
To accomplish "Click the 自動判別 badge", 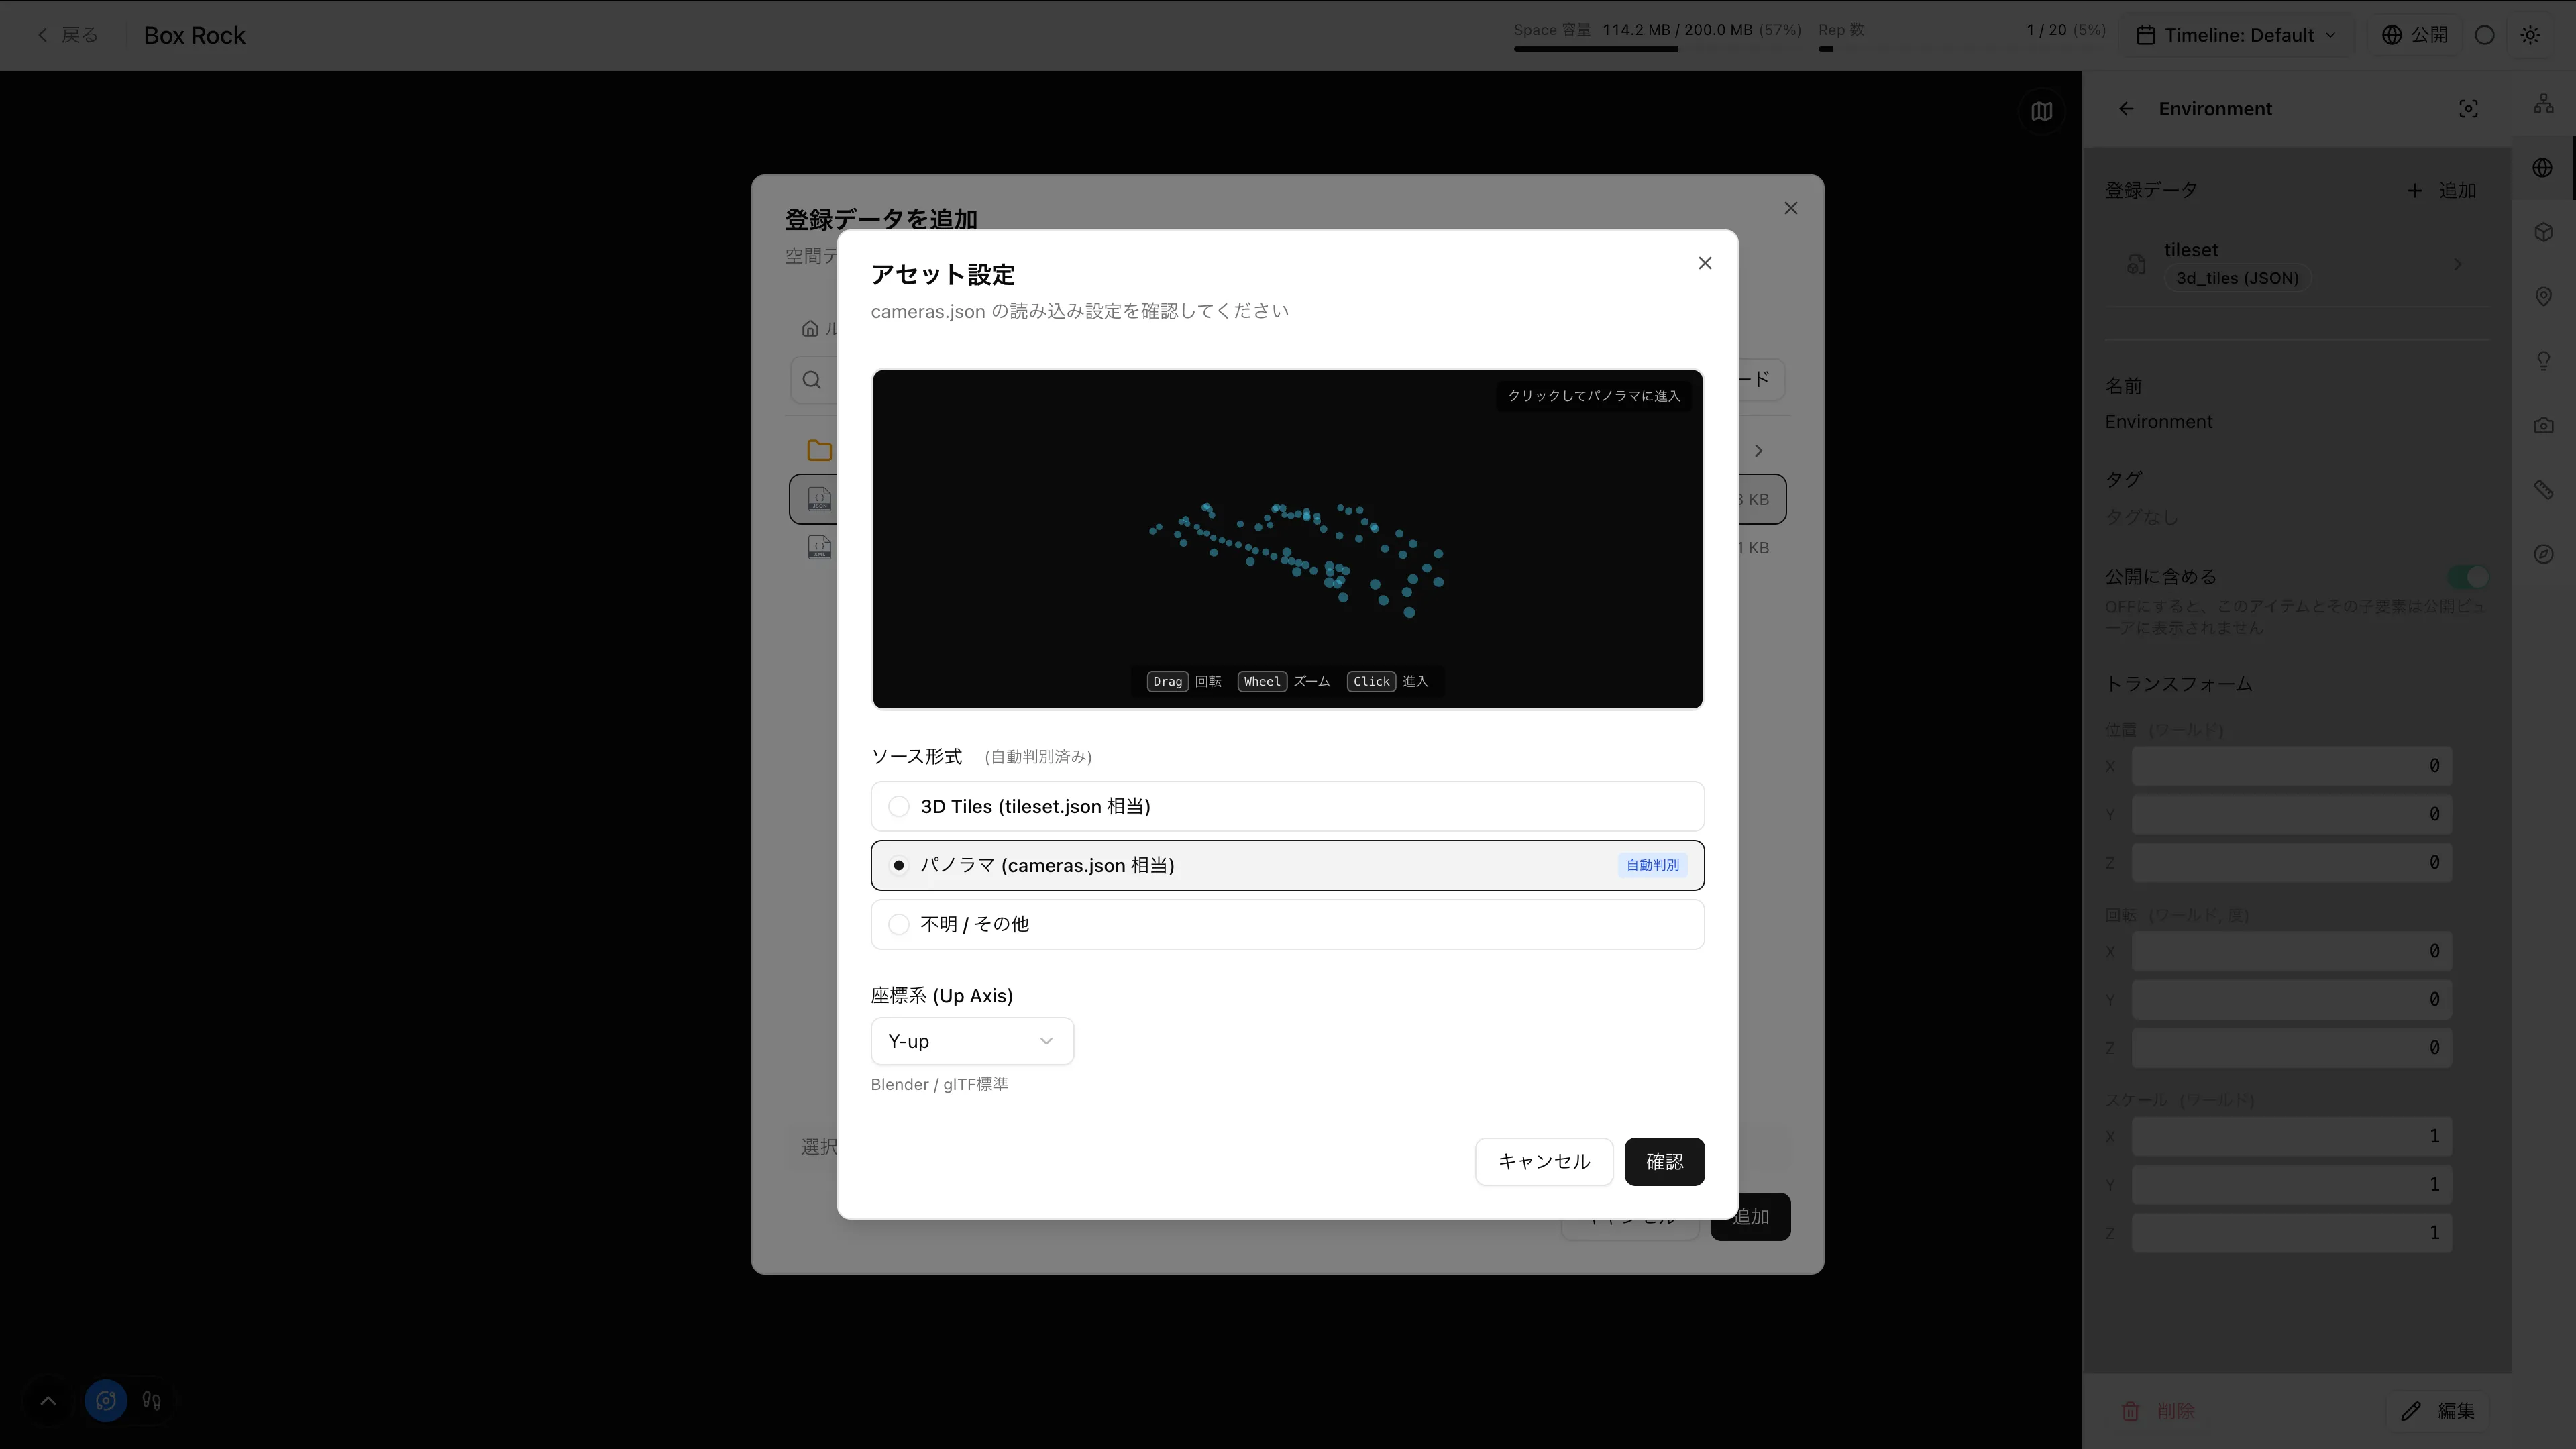I will 1652,865.
